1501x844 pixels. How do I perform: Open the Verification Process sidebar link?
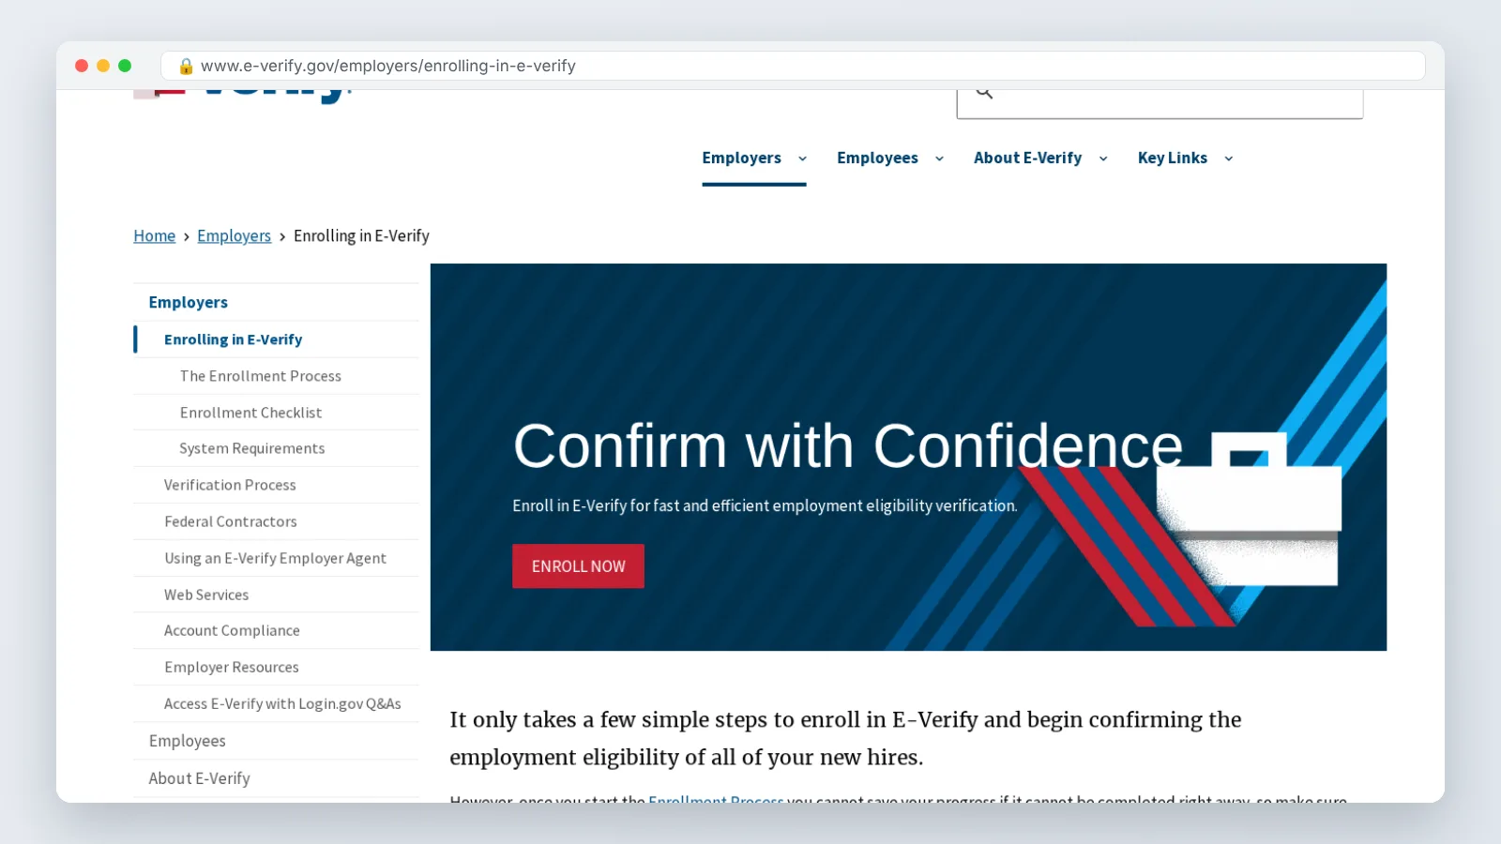pos(230,485)
